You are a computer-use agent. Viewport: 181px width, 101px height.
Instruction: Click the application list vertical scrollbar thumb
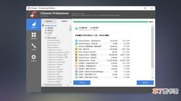click(70, 29)
